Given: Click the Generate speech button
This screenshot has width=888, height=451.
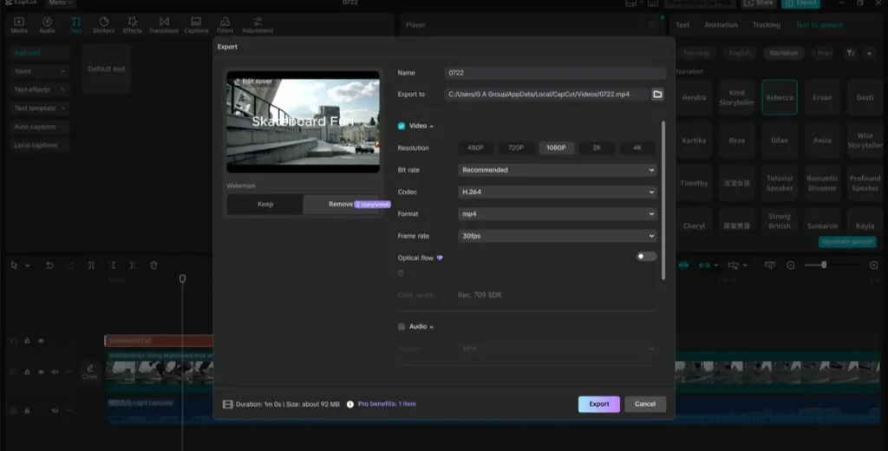Looking at the screenshot, I should coord(847,242).
